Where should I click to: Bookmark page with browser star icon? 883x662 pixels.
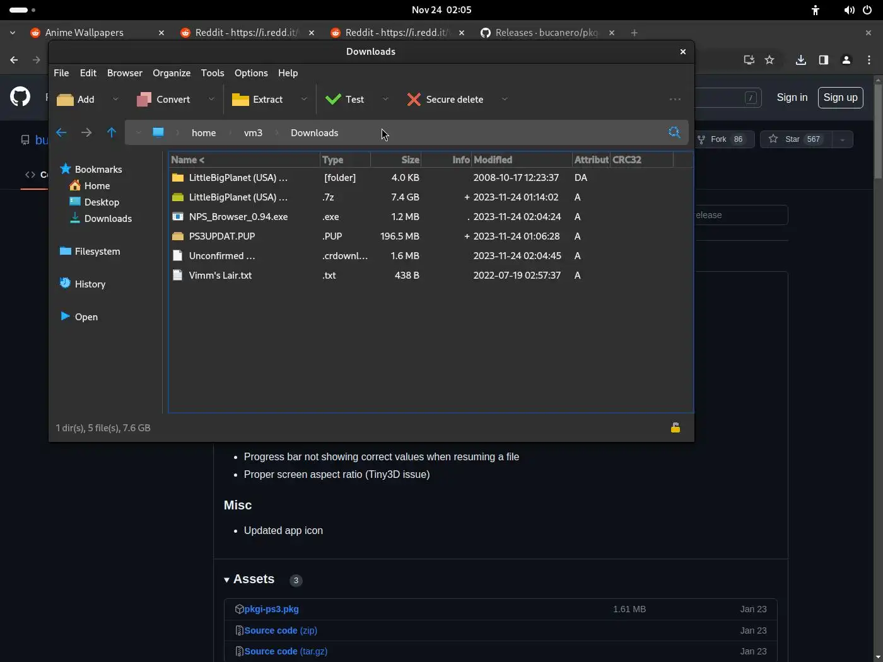click(x=769, y=60)
